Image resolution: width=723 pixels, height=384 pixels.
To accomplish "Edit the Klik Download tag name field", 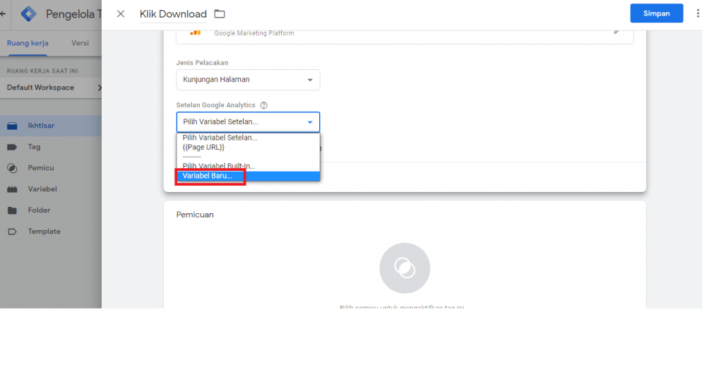I will [173, 14].
